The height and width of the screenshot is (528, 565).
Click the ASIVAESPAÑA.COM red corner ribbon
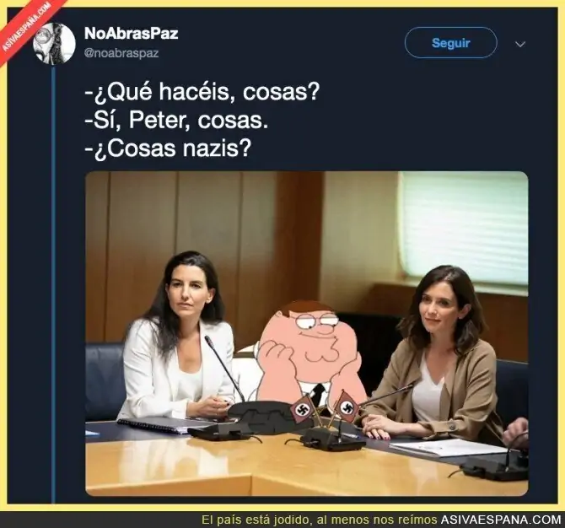(27, 29)
